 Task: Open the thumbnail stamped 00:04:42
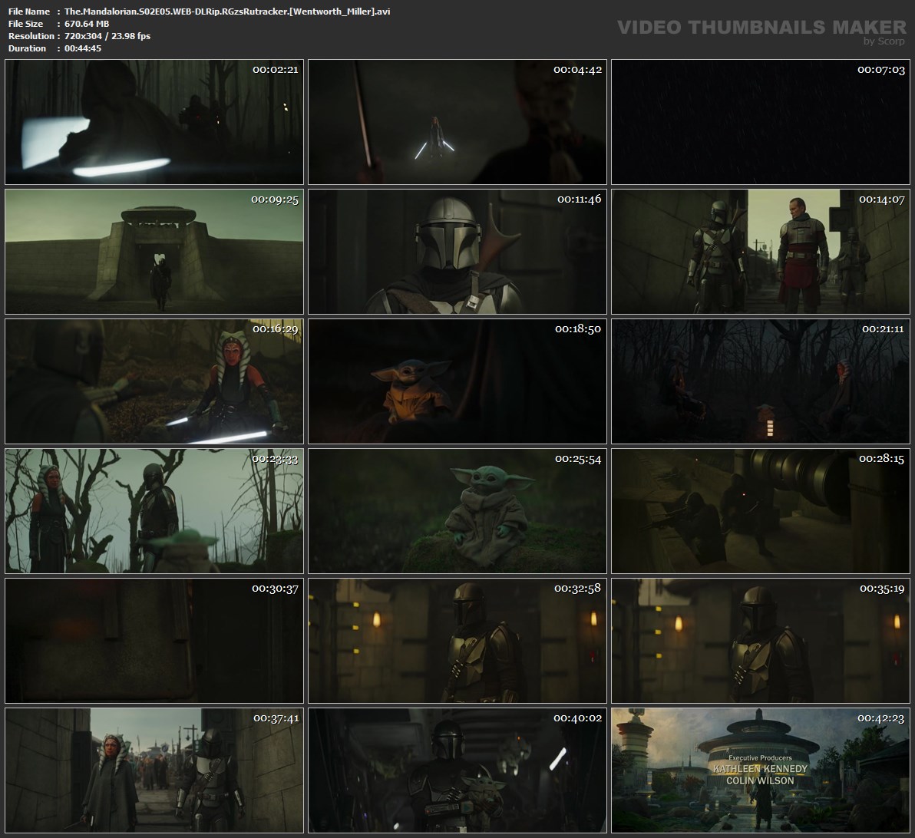[x=457, y=122]
